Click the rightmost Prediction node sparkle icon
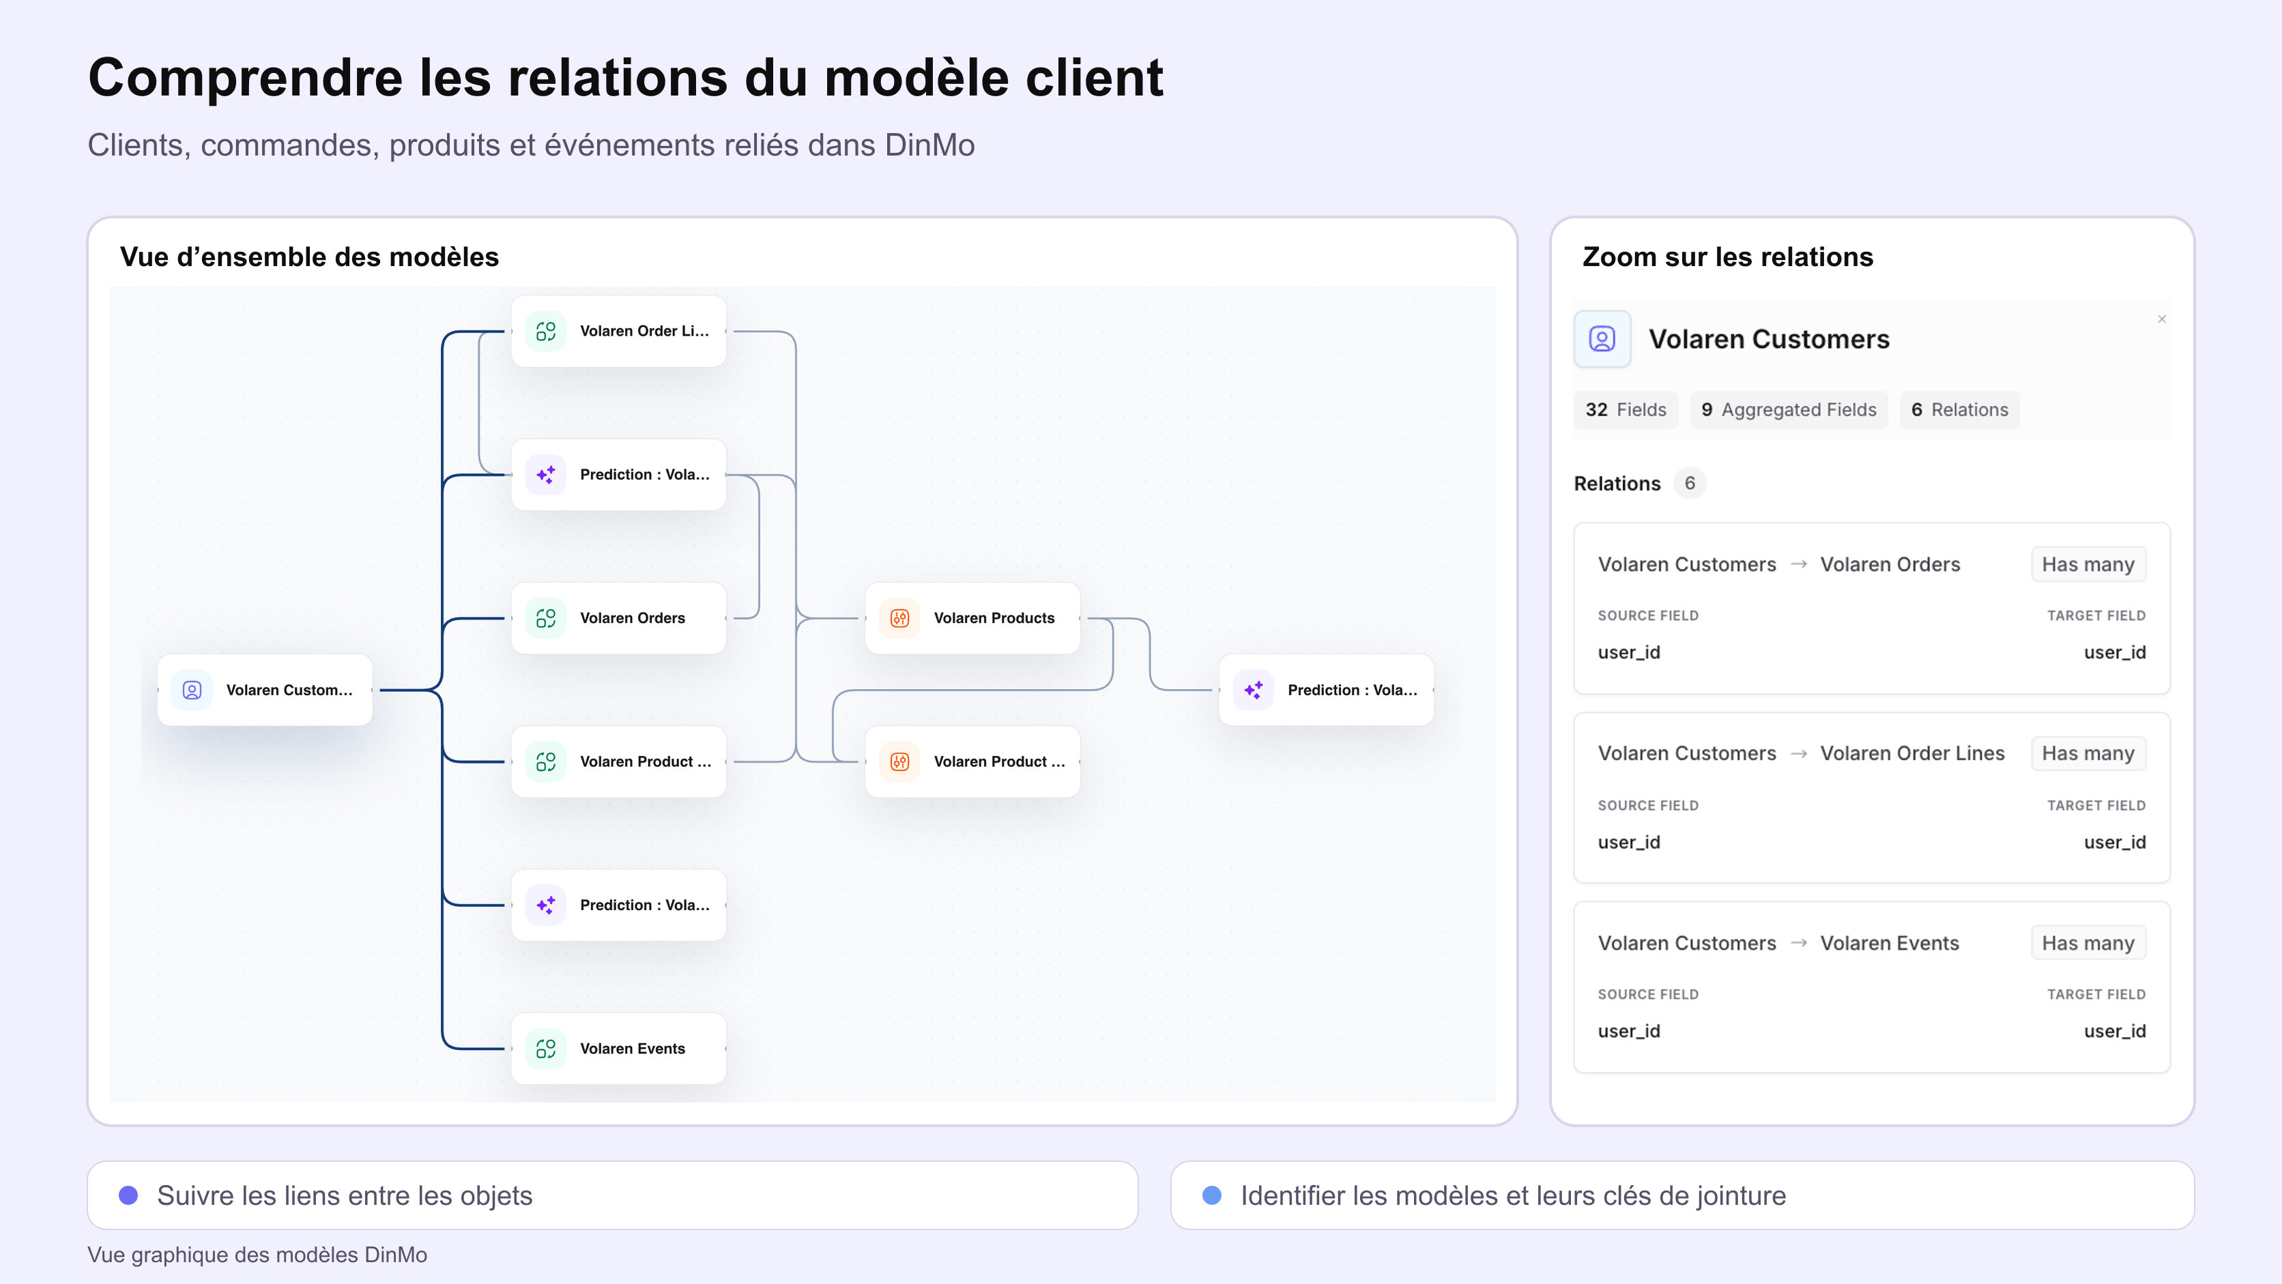Image resolution: width=2282 pixels, height=1284 pixels. pyautogui.click(x=1254, y=690)
